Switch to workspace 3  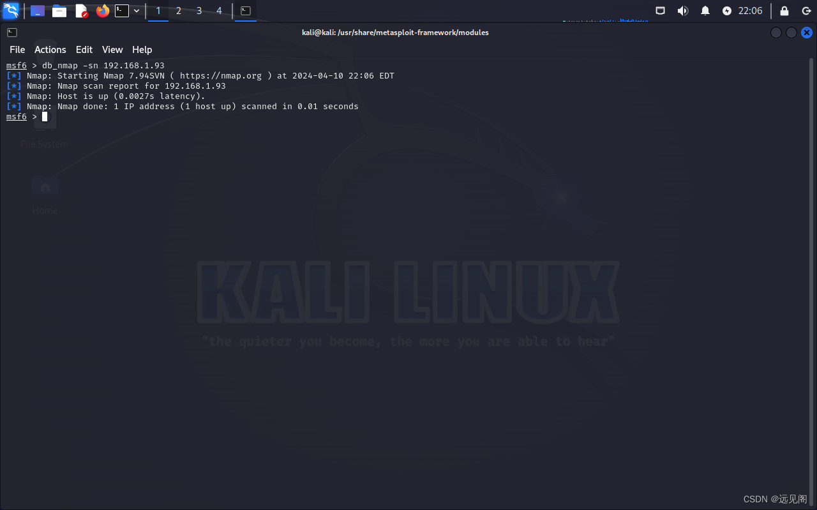click(199, 11)
